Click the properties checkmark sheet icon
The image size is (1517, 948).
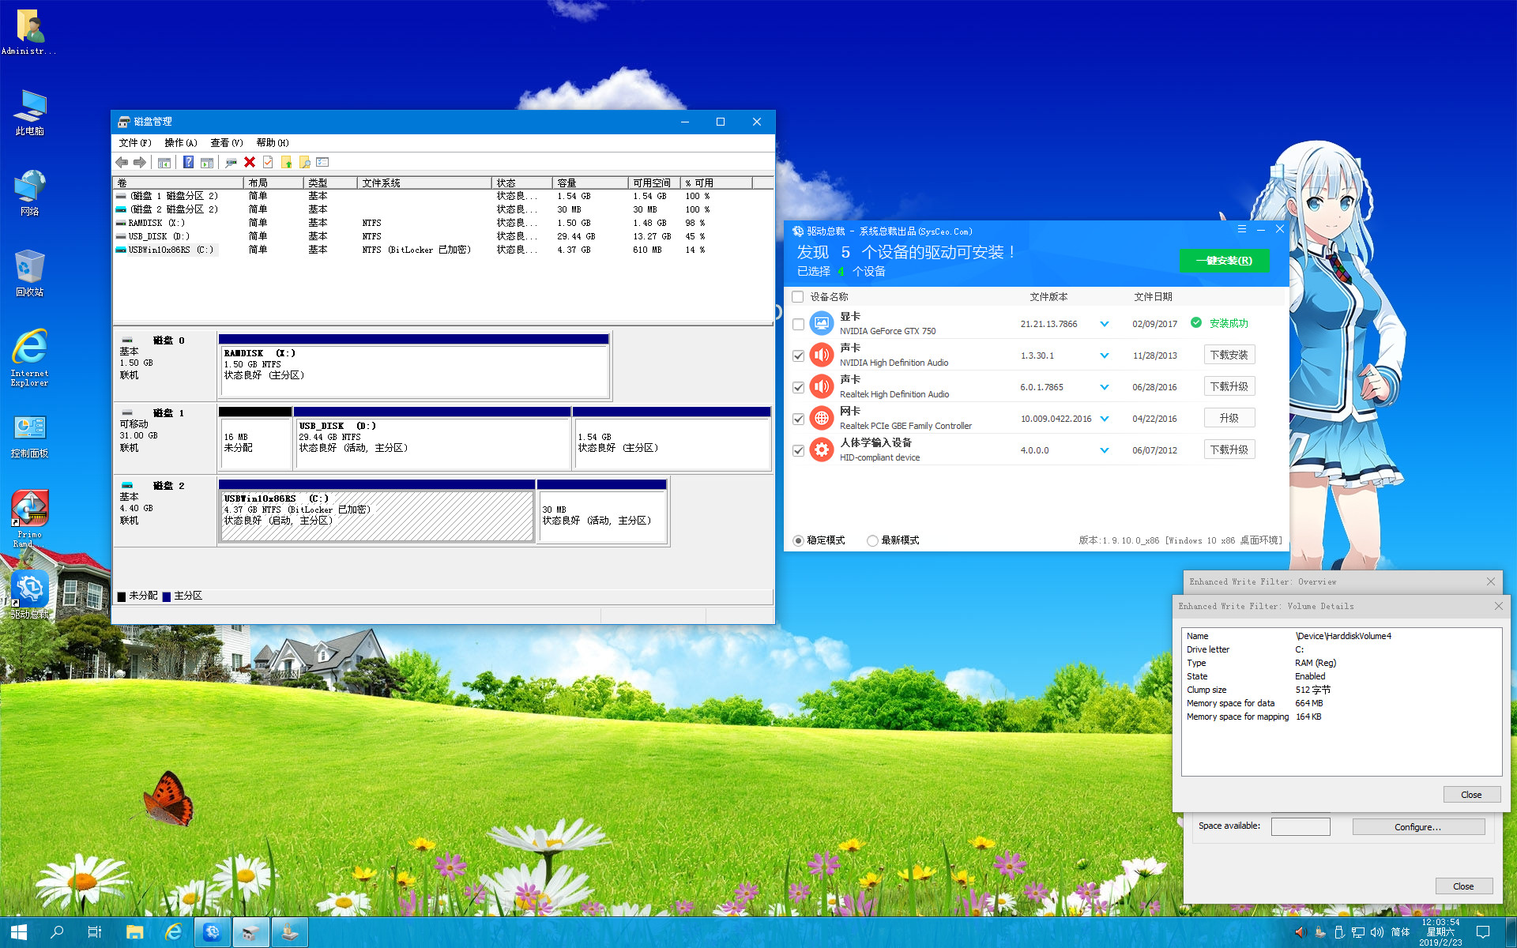[x=268, y=162]
